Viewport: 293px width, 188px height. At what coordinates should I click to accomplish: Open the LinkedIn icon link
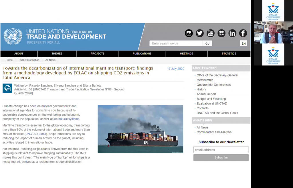pyautogui.click(x=232, y=33)
